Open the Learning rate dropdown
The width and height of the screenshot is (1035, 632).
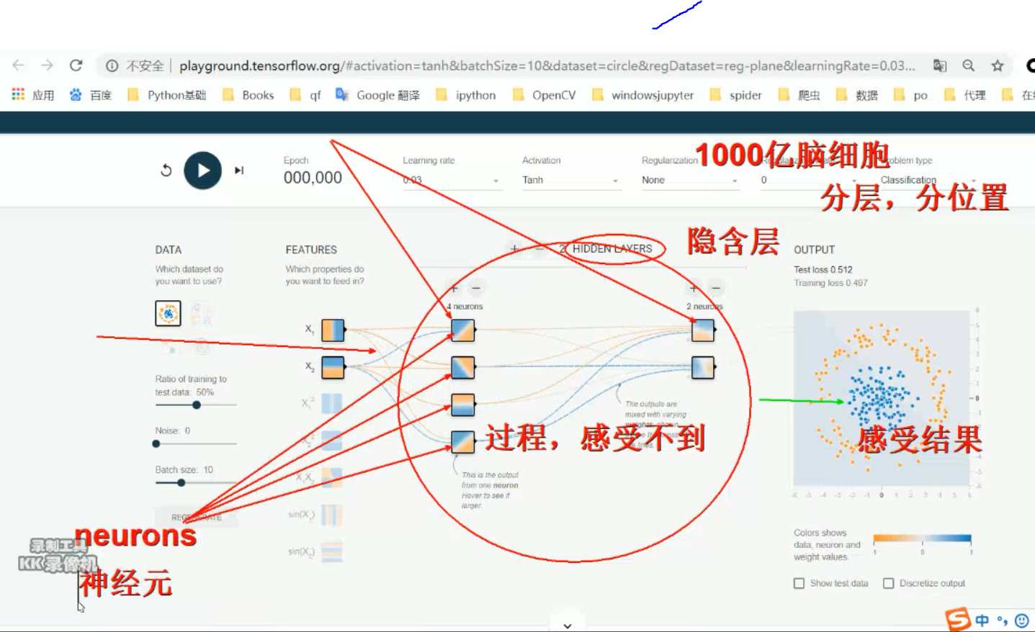coord(450,180)
